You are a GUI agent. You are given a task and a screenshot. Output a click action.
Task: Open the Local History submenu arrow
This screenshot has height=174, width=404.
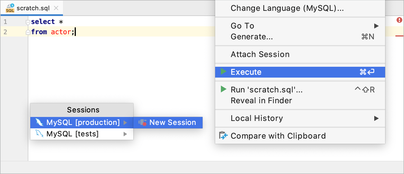click(376, 118)
